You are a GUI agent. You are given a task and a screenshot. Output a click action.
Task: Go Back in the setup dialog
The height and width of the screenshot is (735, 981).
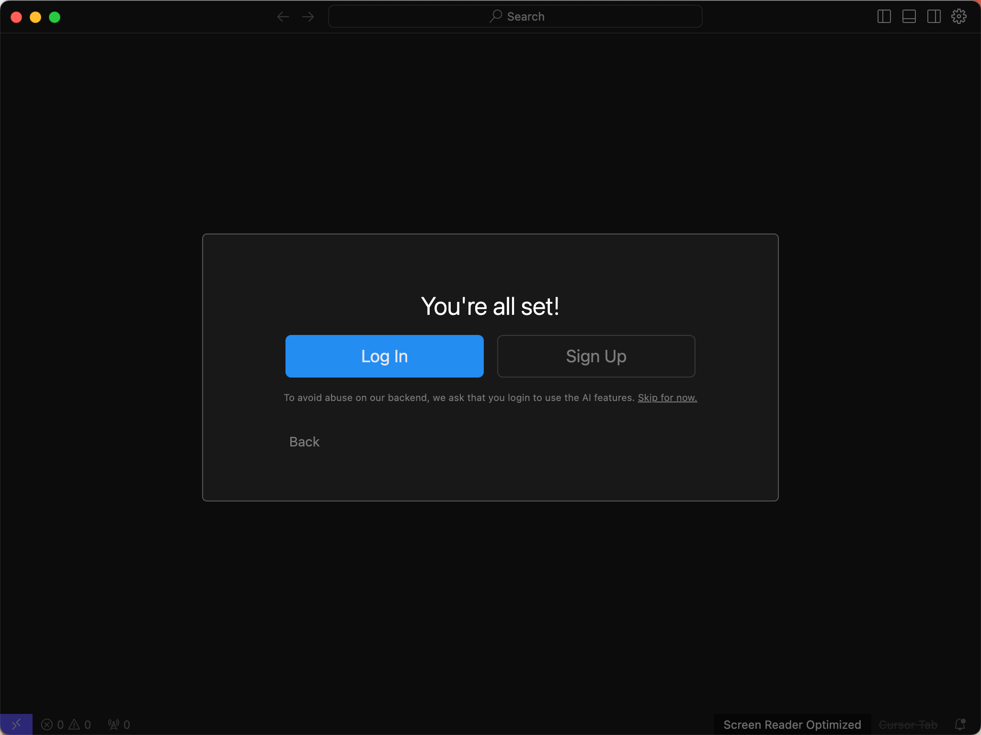[x=304, y=442]
